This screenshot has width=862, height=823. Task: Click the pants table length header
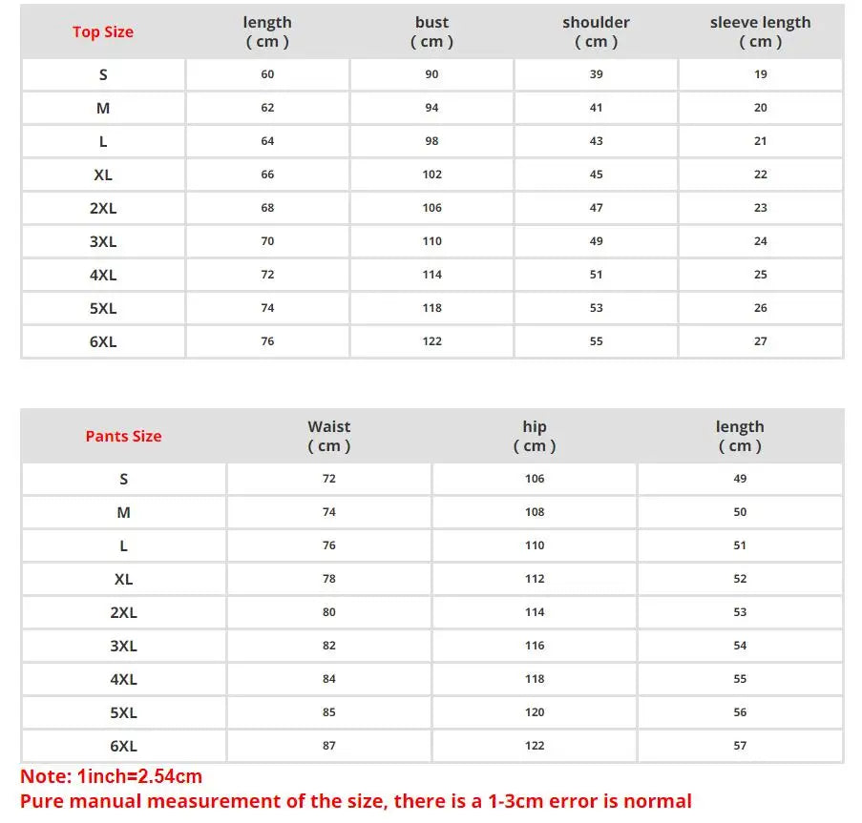point(740,436)
